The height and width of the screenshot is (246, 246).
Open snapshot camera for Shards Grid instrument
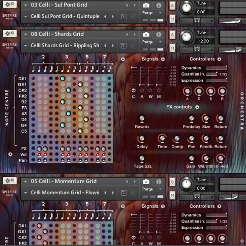pyautogui.click(x=146, y=34)
